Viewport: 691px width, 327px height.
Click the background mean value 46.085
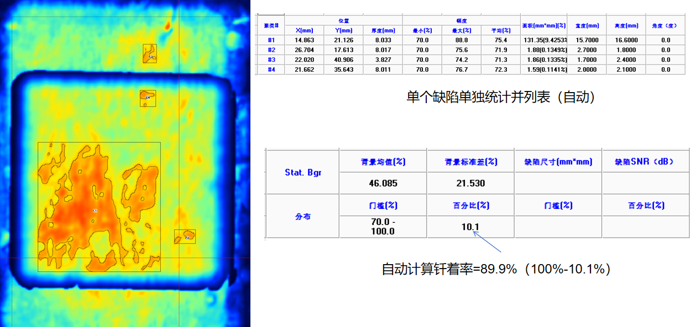click(x=383, y=183)
